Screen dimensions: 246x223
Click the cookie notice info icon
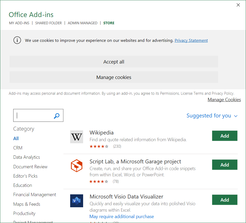tap(17, 40)
